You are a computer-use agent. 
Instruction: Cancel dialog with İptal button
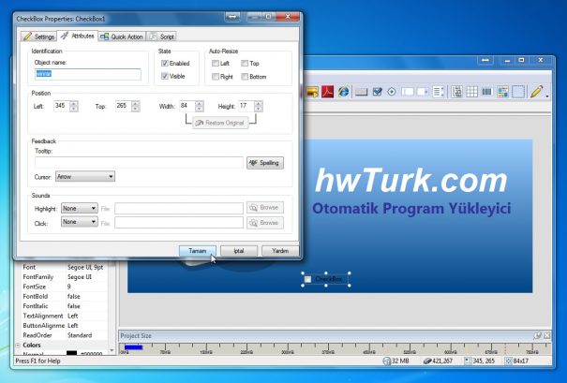click(239, 251)
